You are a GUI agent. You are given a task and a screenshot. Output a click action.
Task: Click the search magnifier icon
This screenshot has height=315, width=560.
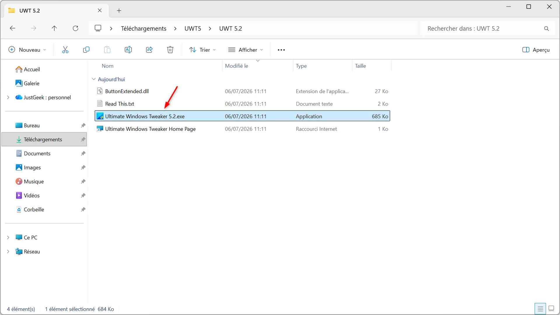(x=547, y=29)
